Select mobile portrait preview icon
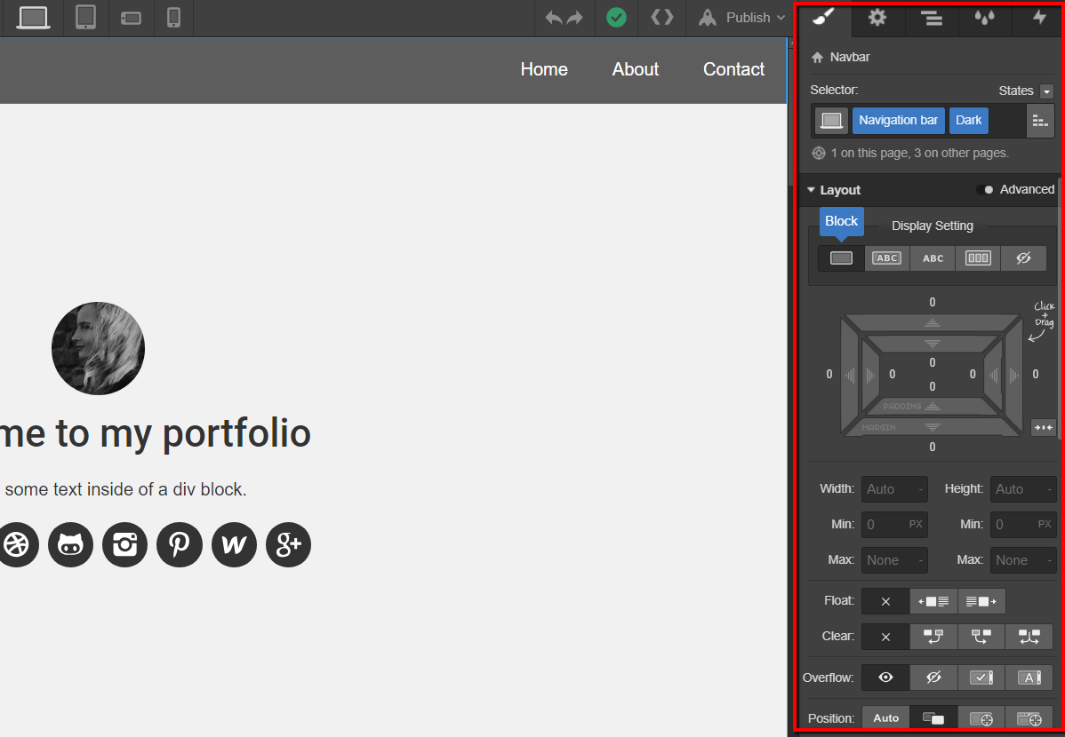This screenshot has width=1065, height=737. (174, 18)
